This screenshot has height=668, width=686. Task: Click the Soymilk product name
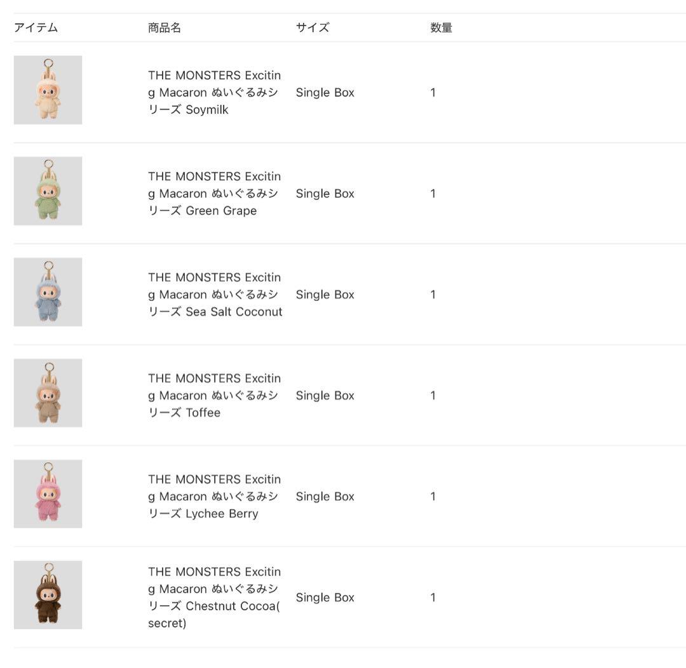pyautogui.click(x=214, y=92)
